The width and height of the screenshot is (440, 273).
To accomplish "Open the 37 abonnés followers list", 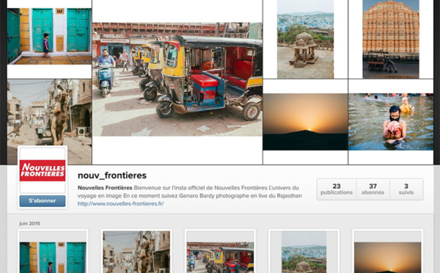I will [373, 189].
